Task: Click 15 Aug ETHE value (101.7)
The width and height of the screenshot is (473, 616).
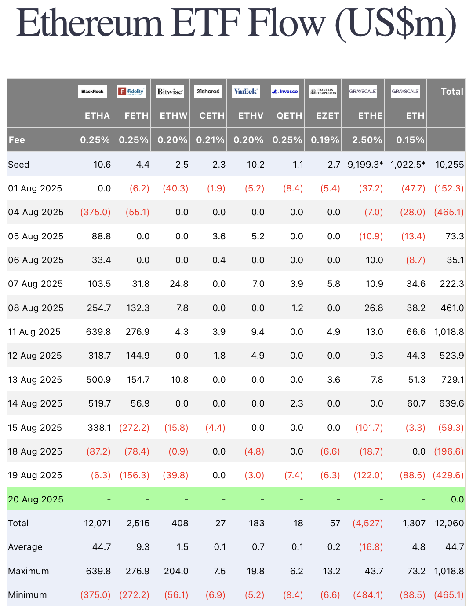Action: point(369,428)
